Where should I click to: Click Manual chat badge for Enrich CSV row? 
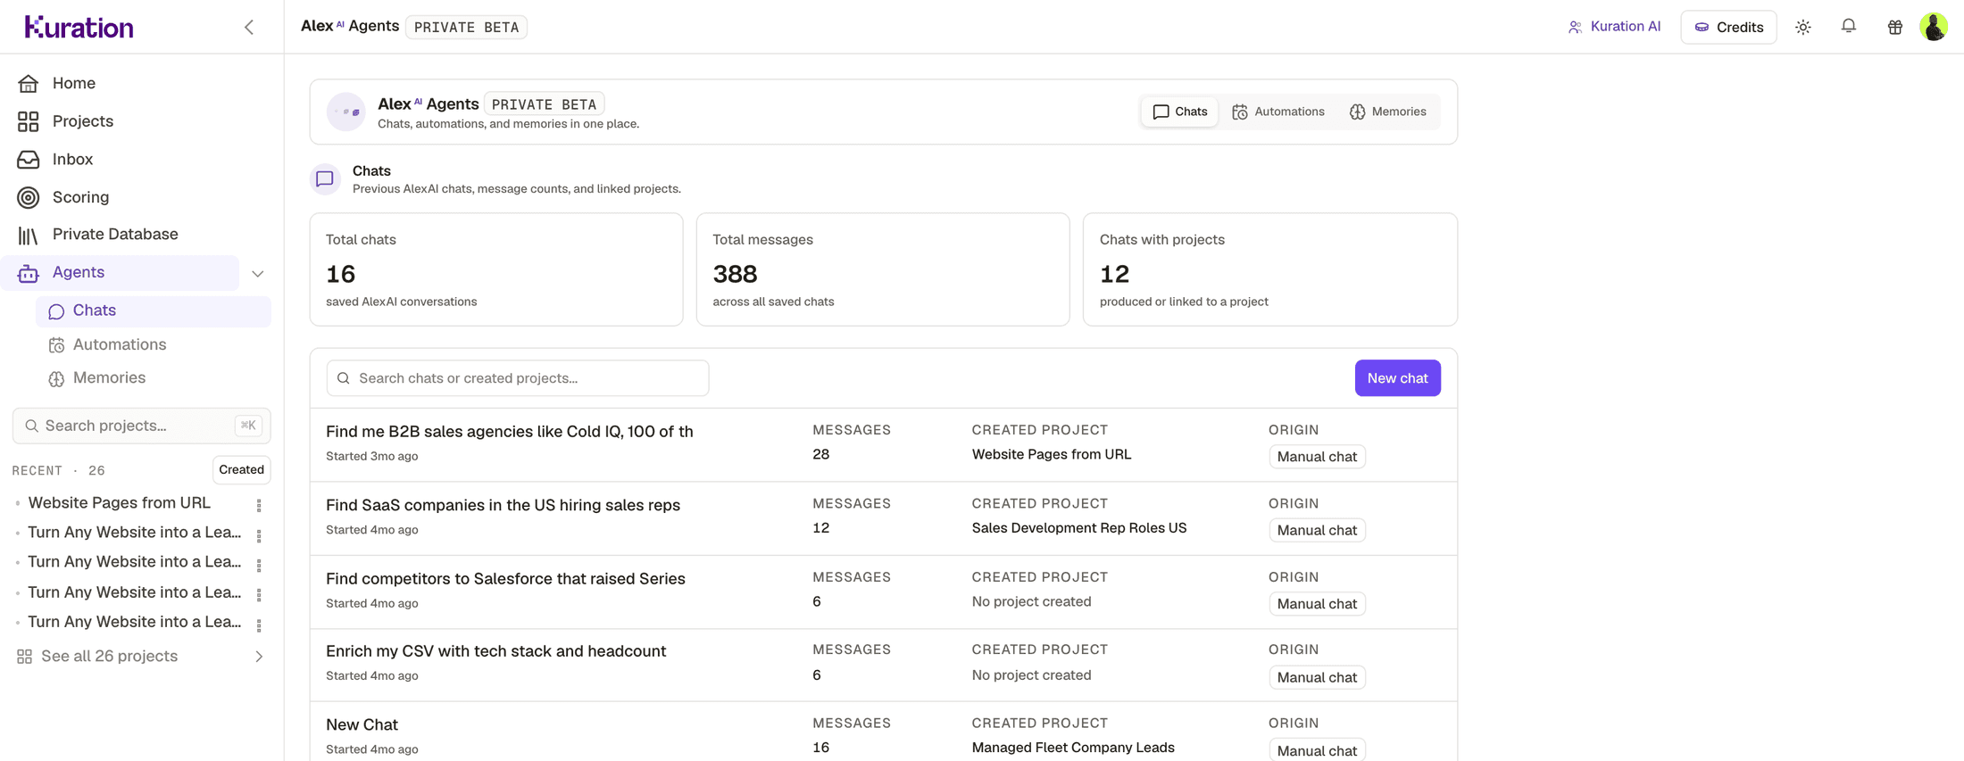[1317, 677]
